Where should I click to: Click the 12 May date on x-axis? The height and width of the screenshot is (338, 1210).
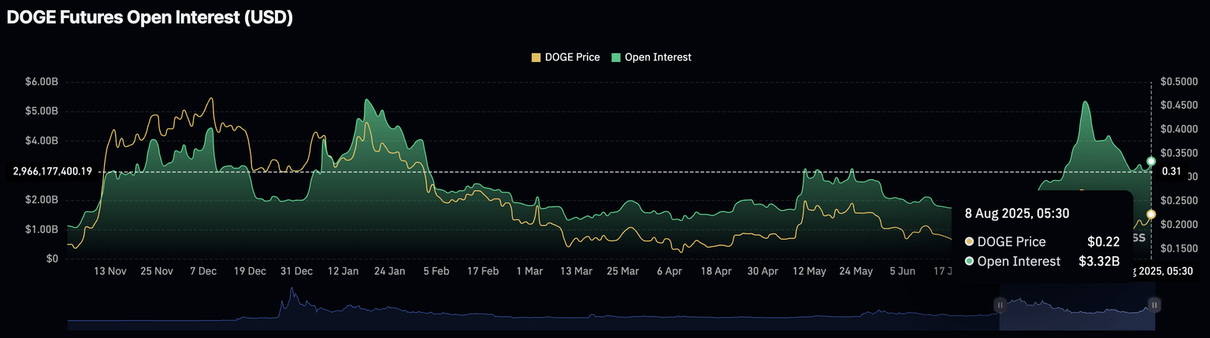(809, 271)
